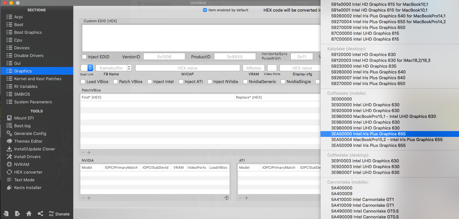This screenshot has width=459, height=219.
Task: Click the VendorID field
Action: point(164,57)
